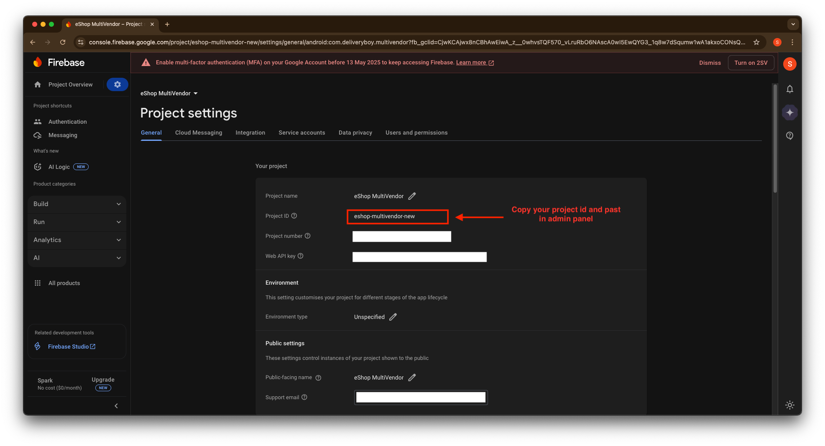
Task: Go back in browser
Action: [33, 42]
